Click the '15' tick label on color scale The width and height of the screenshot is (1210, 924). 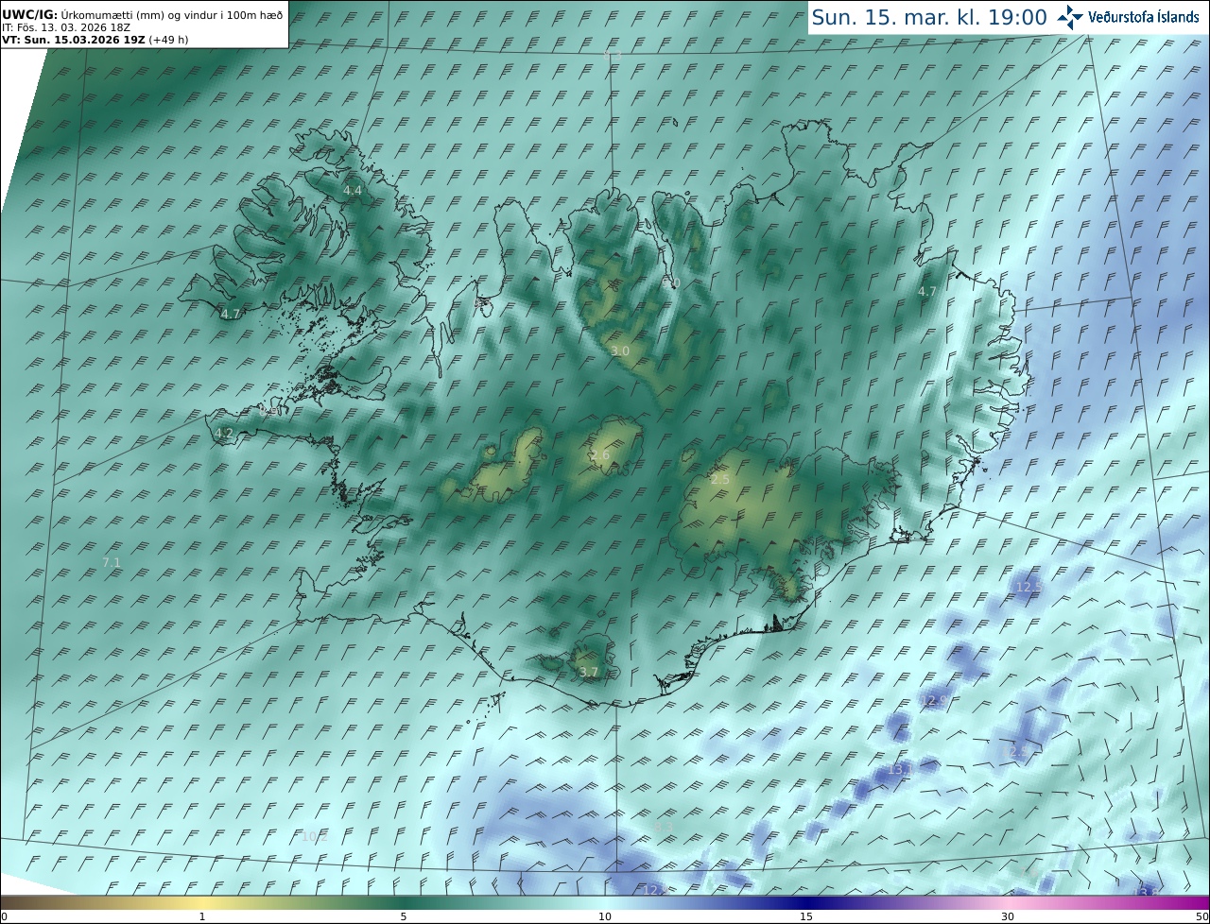click(806, 916)
